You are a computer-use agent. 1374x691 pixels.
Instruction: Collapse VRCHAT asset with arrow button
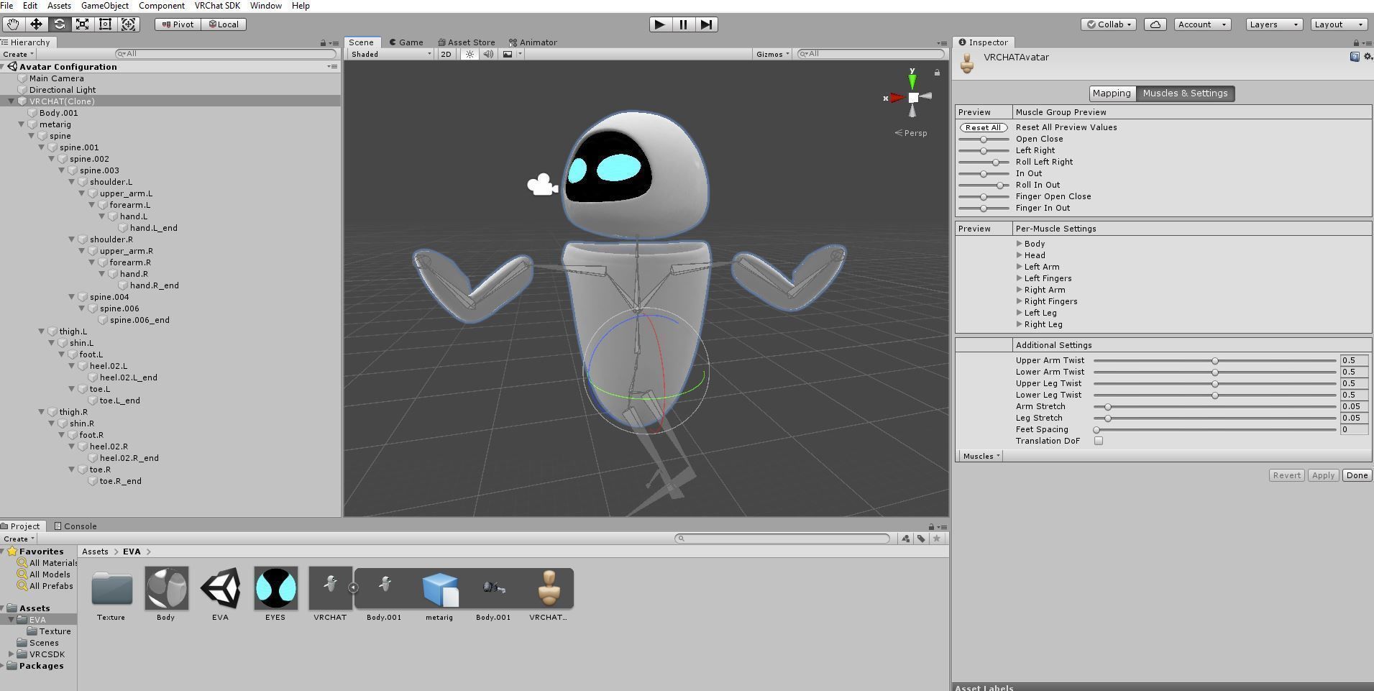tap(353, 588)
